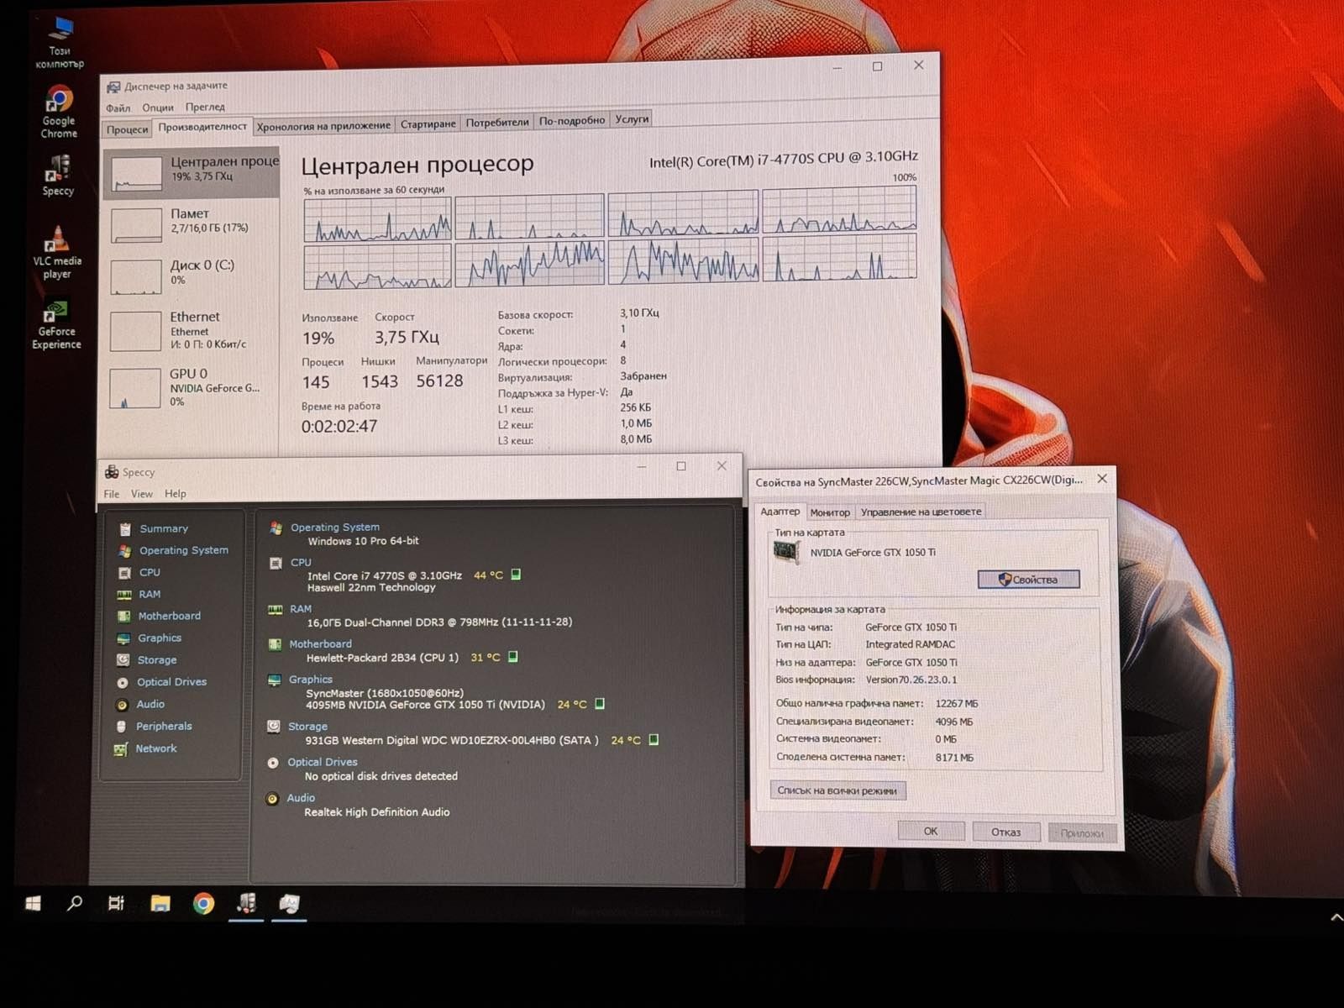Open Task Manager 'Преглед' menu
This screenshot has width=1344, height=1008.
pyautogui.click(x=205, y=107)
